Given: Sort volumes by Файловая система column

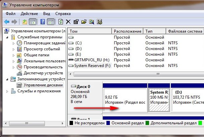Looking at the screenshot, I should pos(185,31).
